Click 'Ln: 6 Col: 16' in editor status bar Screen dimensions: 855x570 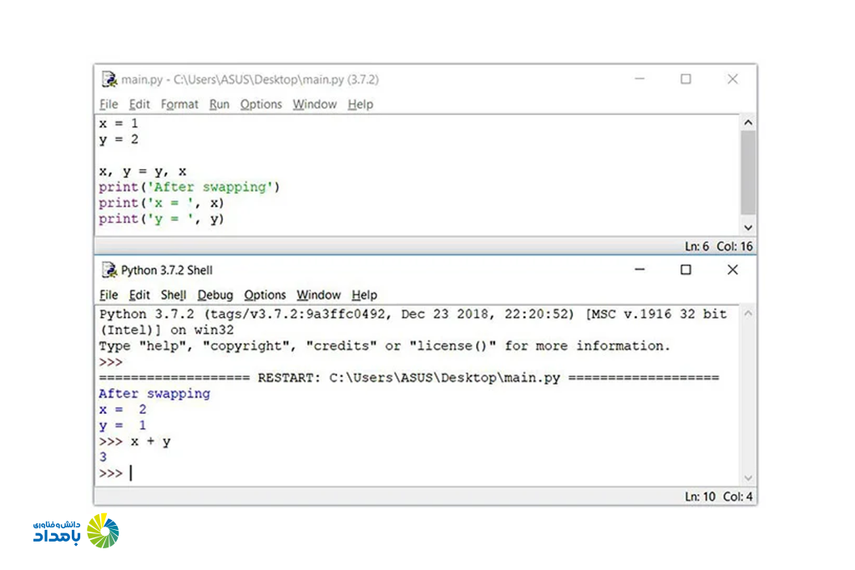point(719,246)
